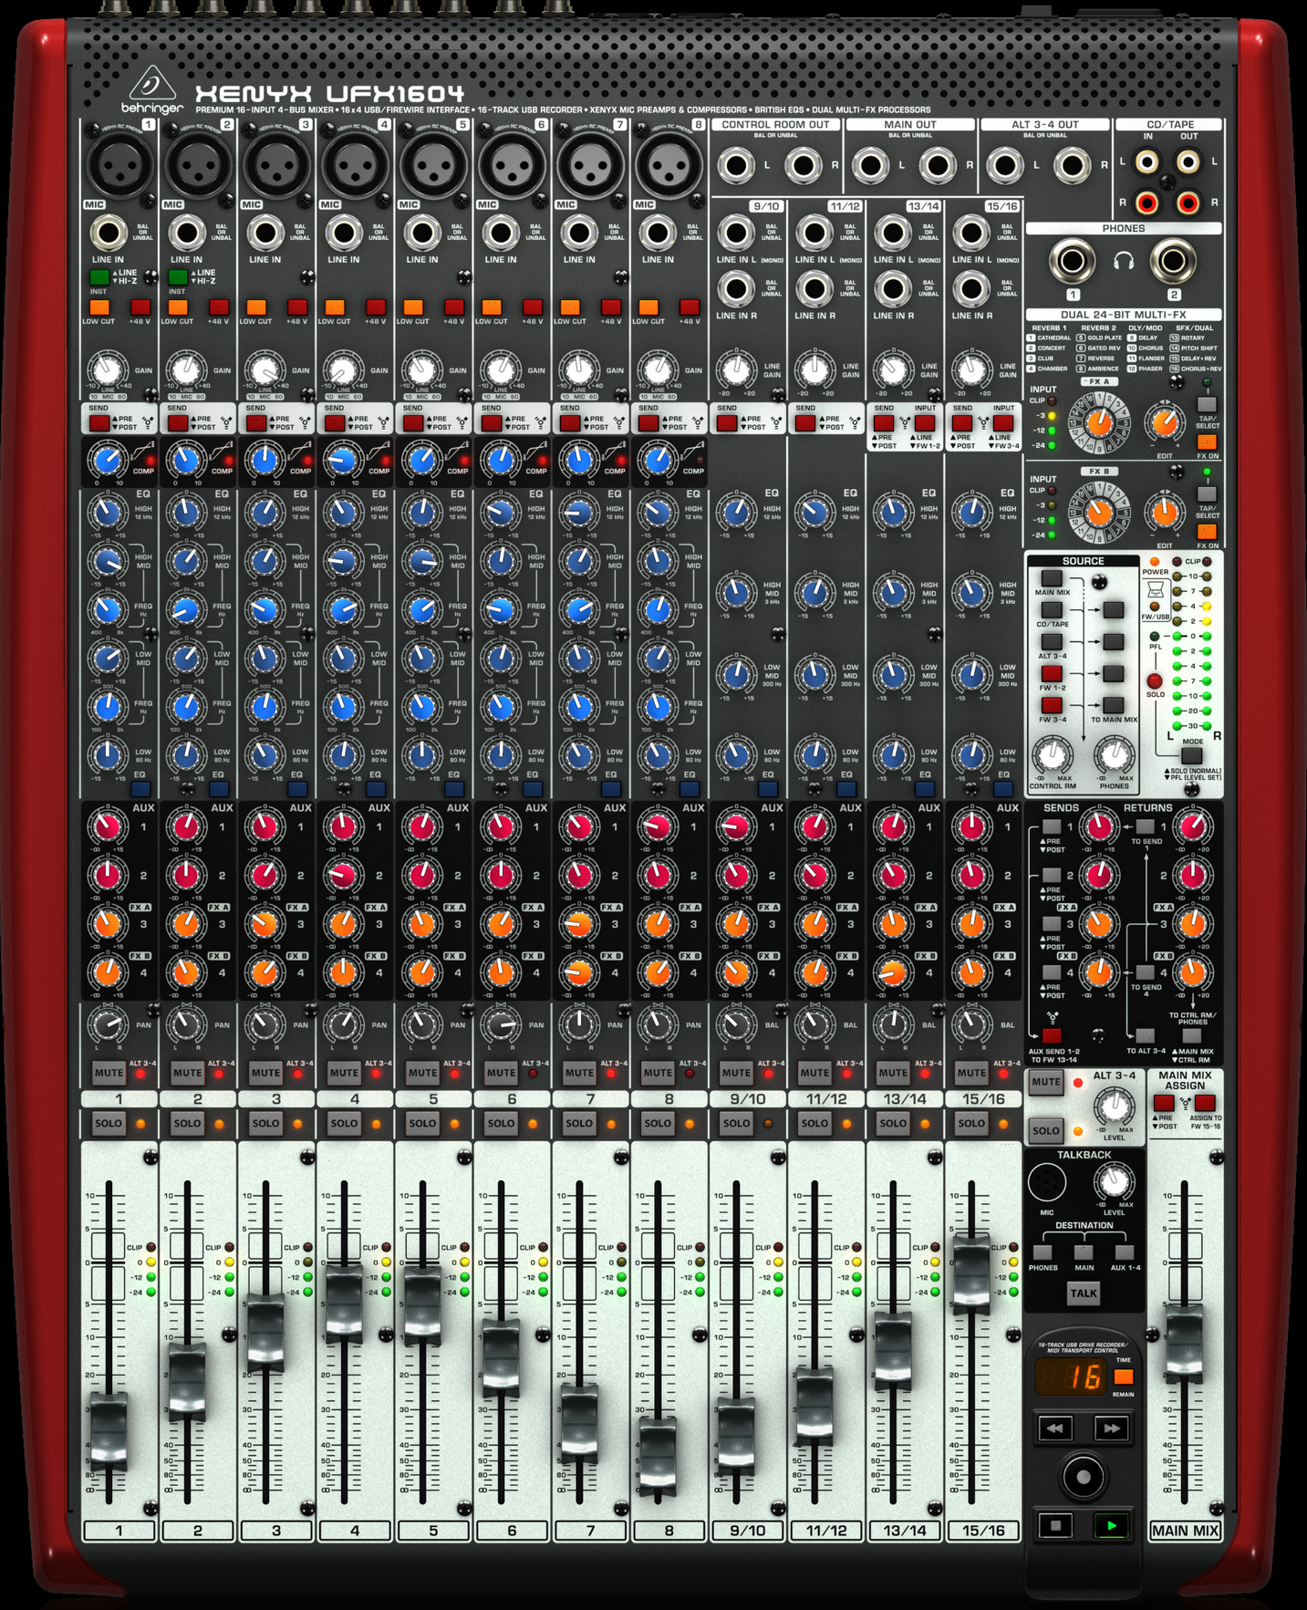Enable +48 V phantom power on channel 4
The height and width of the screenshot is (1610, 1307).
tap(376, 307)
